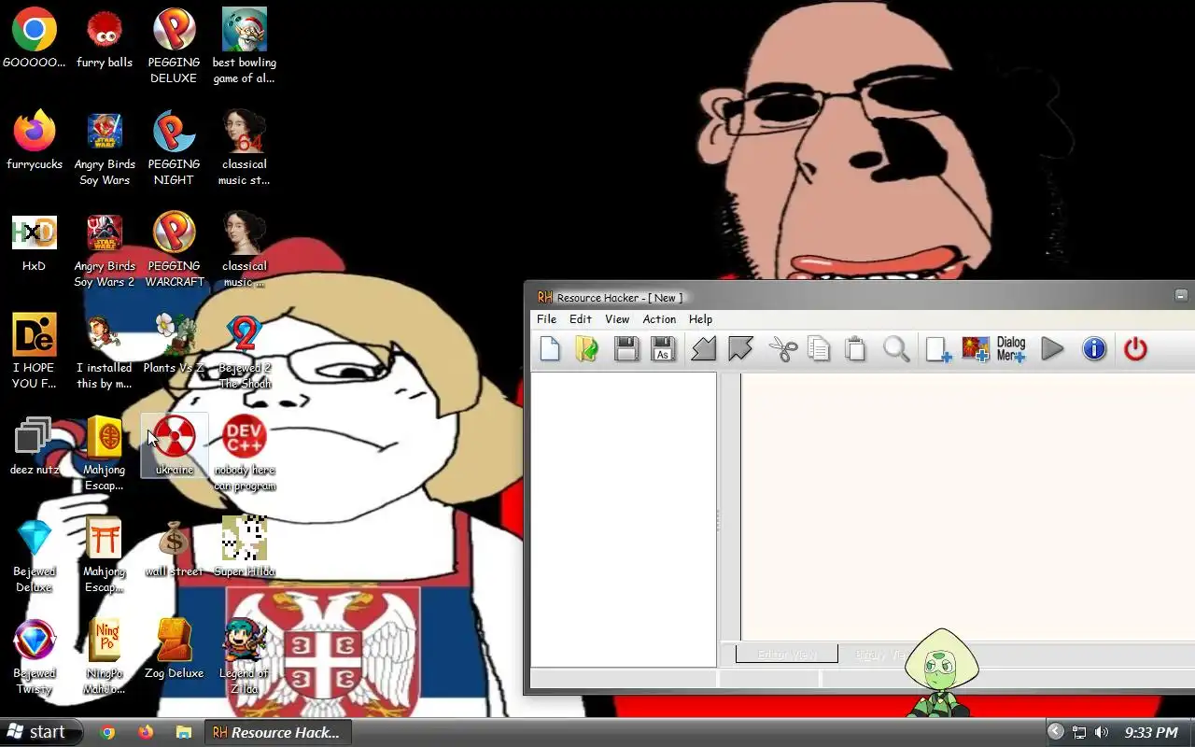The width and height of the screenshot is (1195, 747).
Task: Click the Dialog Menu insert icon
Action: click(1011, 349)
